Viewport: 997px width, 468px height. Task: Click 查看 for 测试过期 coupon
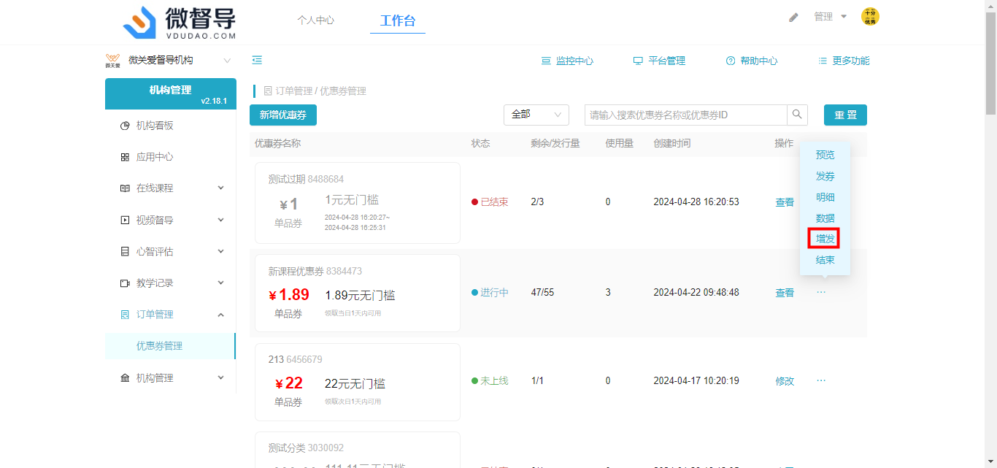click(785, 202)
